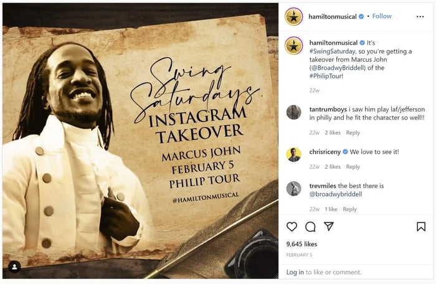Click the Log in link
This screenshot has height=284, width=436.
(295, 272)
